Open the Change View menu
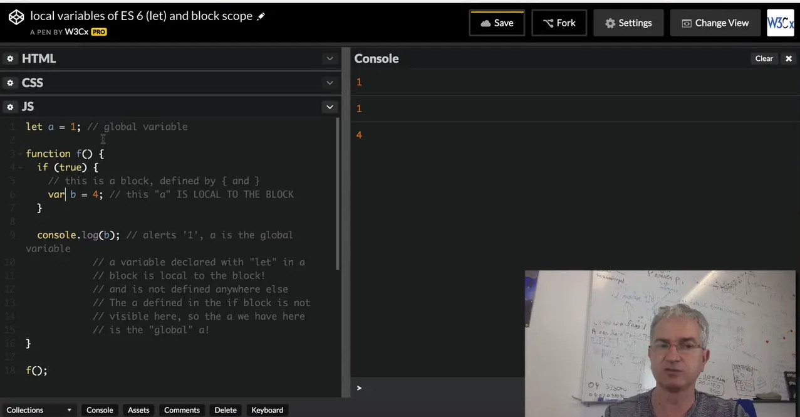The width and height of the screenshot is (800, 417). click(715, 23)
